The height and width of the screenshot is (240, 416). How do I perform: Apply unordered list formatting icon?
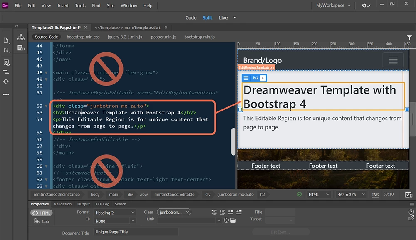point(214,212)
